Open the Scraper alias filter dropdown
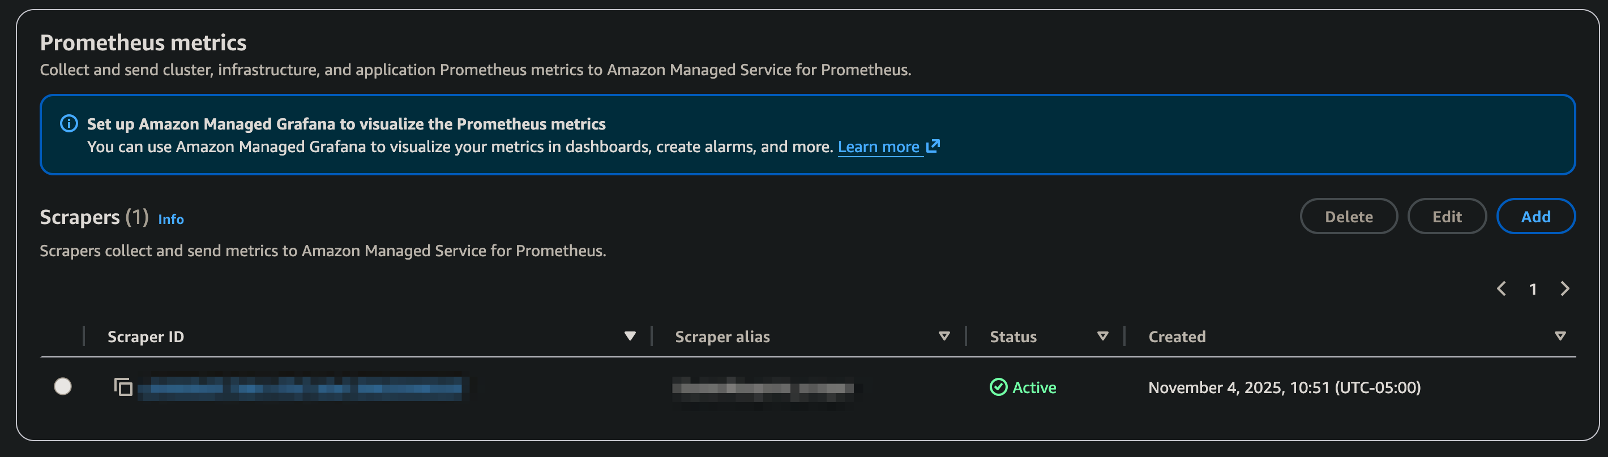This screenshot has width=1608, height=457. coord(944,337)
